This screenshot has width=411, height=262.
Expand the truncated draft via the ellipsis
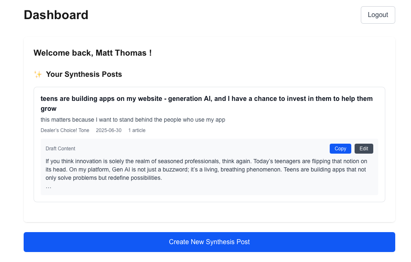pos(49,187)
